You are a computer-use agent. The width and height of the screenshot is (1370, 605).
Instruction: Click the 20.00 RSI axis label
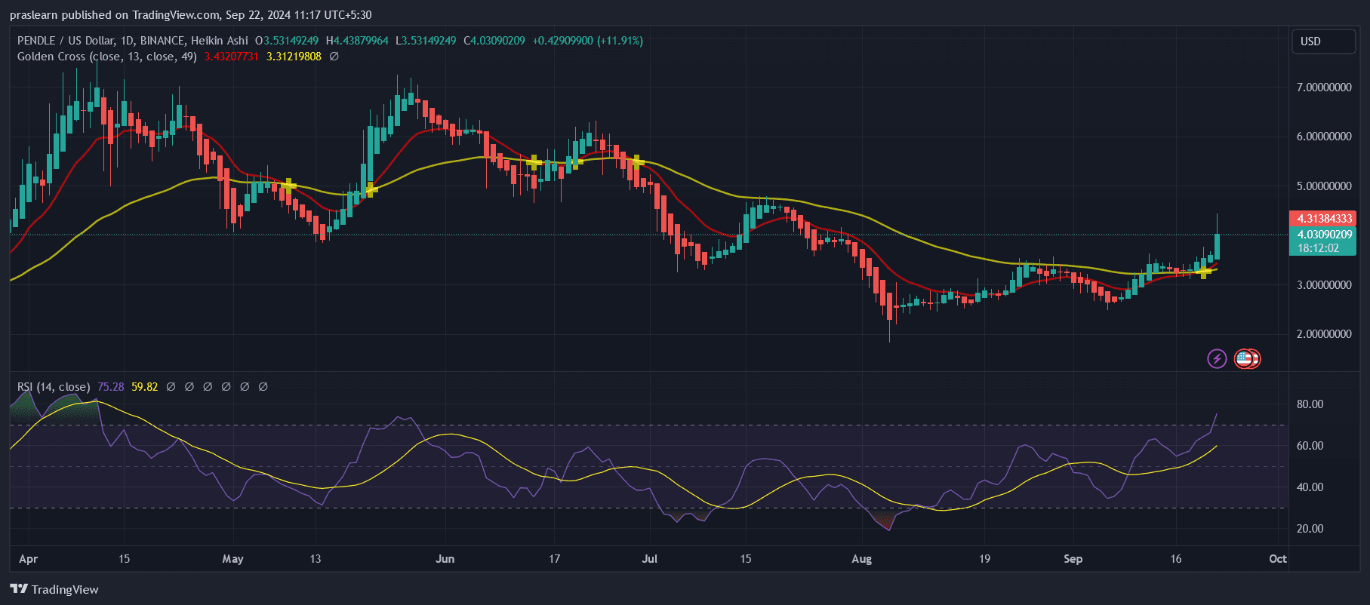tap(1310, 529)
